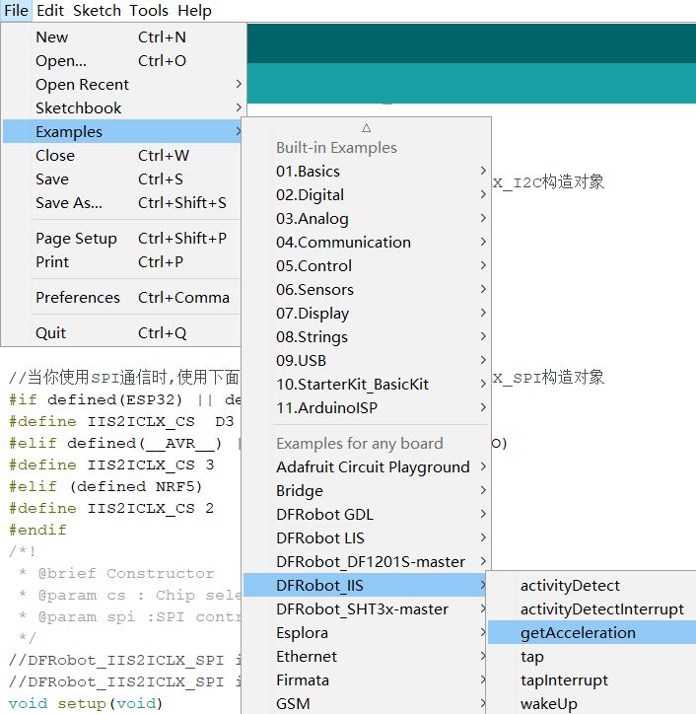696x714 pixels.
Task: Open the Tools menu
Action: (x=149, y=11)
